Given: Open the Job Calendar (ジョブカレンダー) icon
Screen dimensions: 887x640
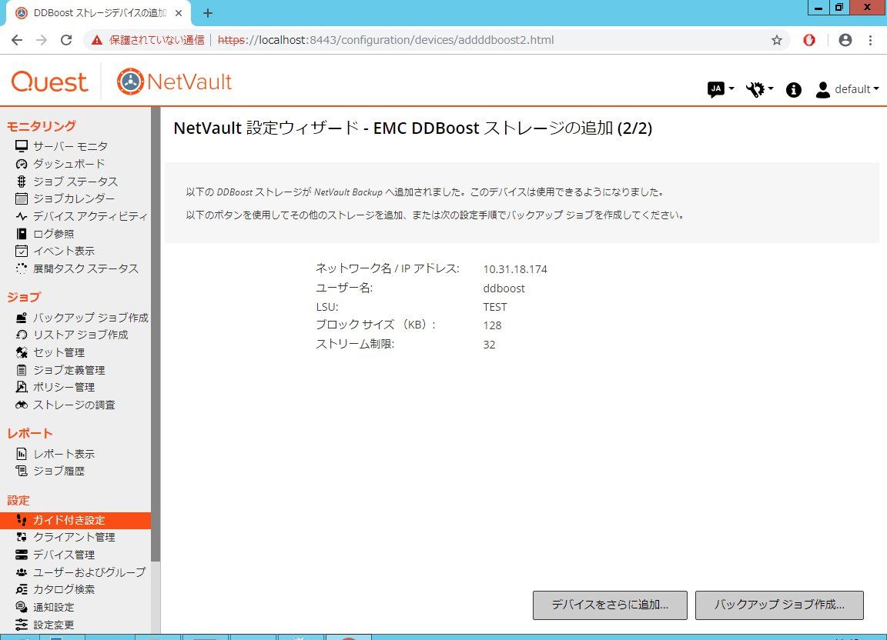Looking at the screenshot, I should 22,198.
